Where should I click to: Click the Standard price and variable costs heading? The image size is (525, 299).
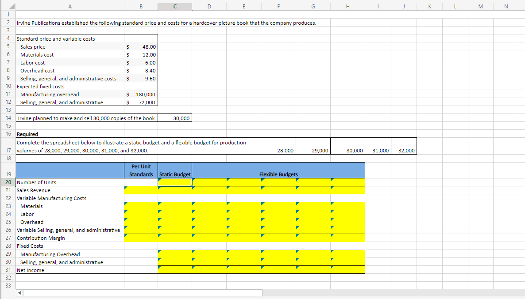(x=56, y=39)
